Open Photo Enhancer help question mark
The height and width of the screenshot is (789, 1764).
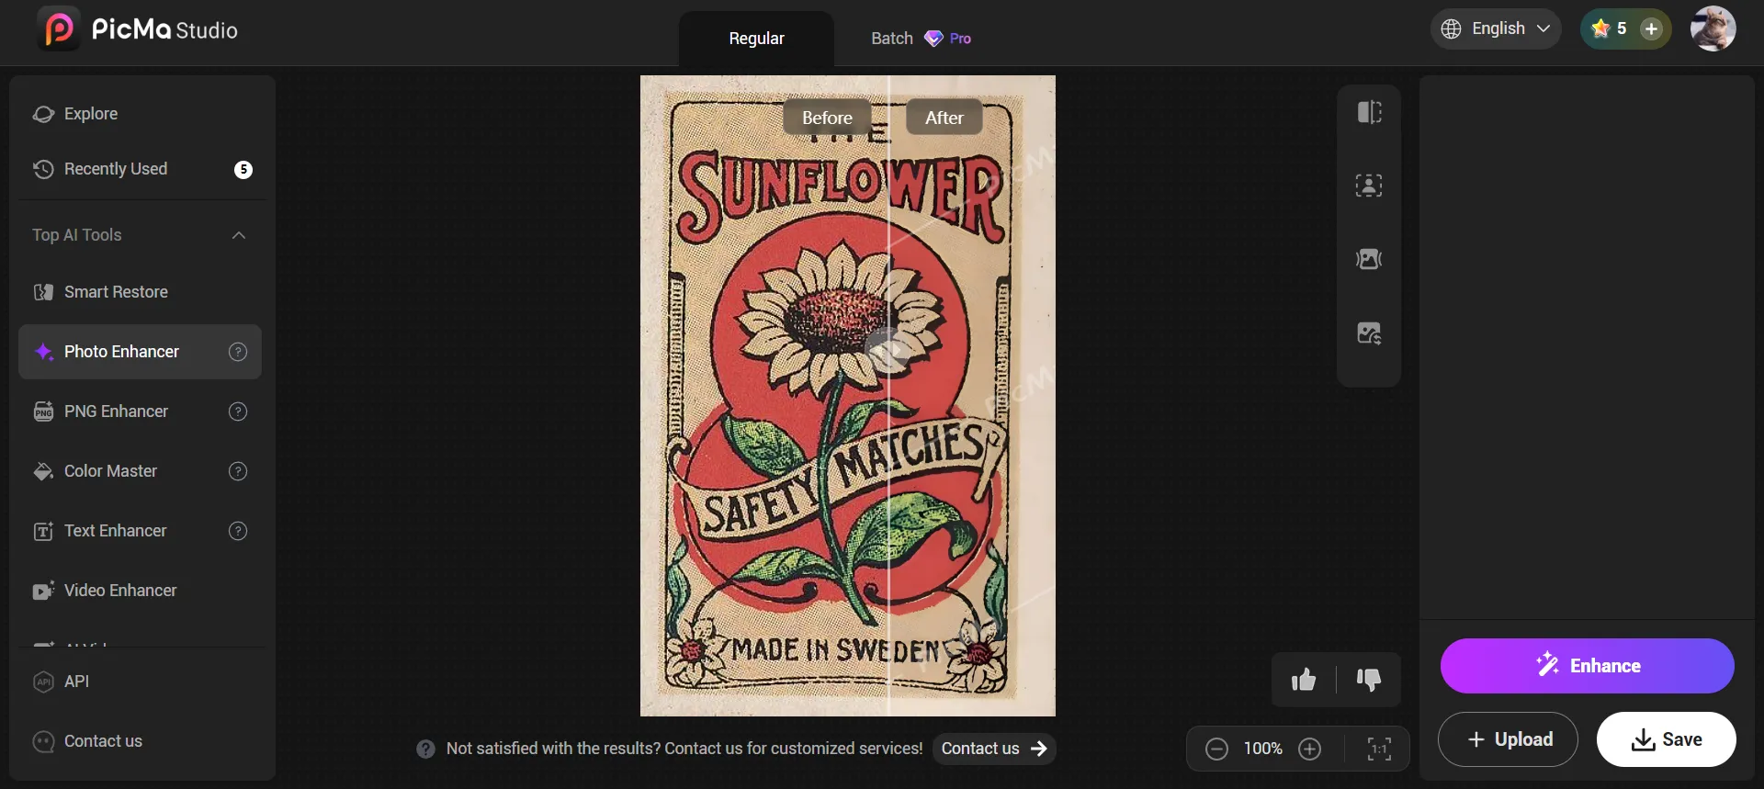click(x=238, y=352)
